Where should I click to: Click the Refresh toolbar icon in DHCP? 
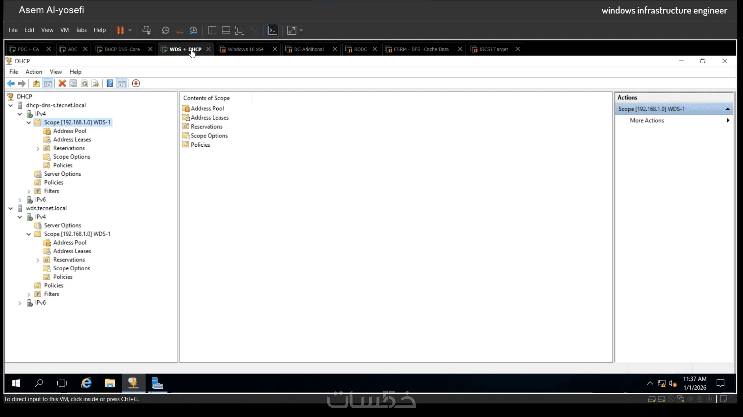(84, 83)
